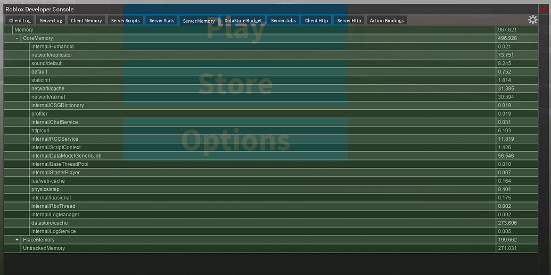
Task: Switch to the Server Http tab
Action: point(349,21)
